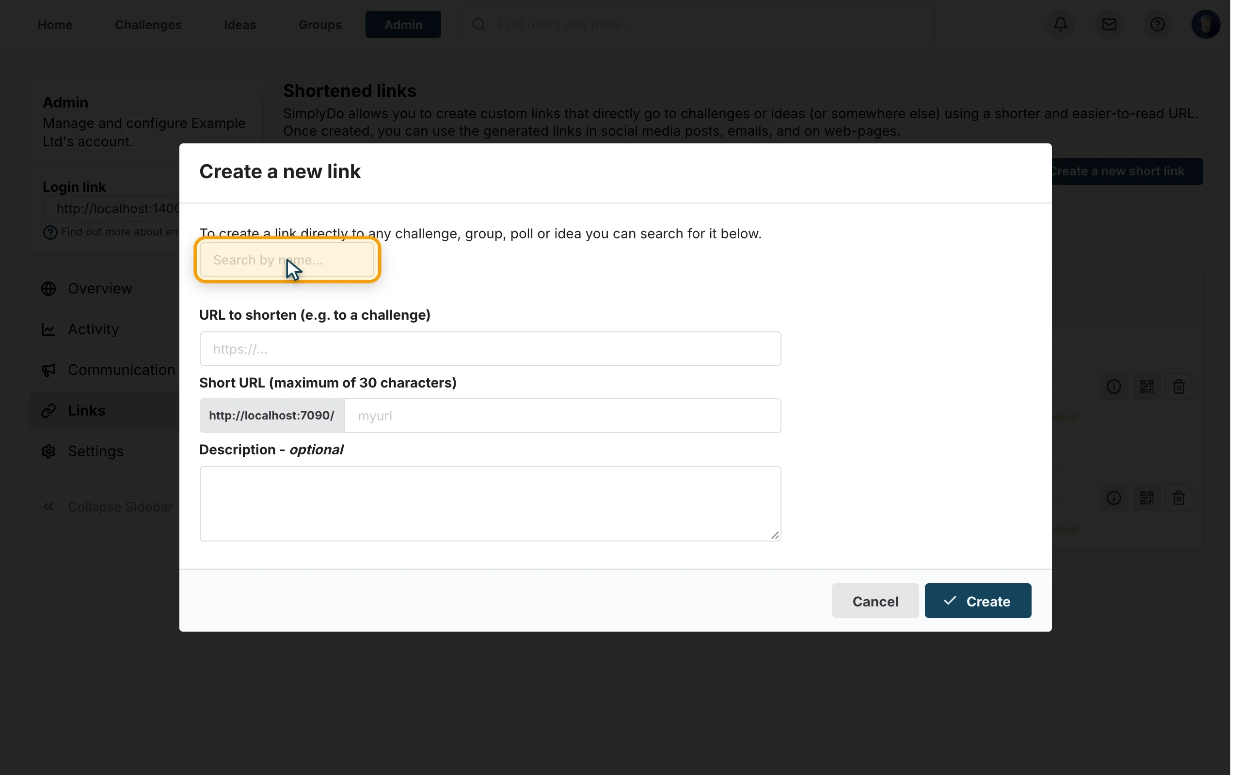Click the Communication megaphone icon in the sidebar
This screenshot has height=775, width=1241.
tap(48, 370)
